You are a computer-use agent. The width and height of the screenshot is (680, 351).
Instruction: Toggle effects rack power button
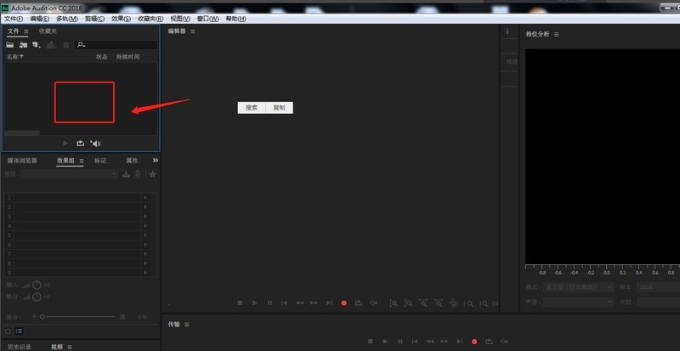8,331
